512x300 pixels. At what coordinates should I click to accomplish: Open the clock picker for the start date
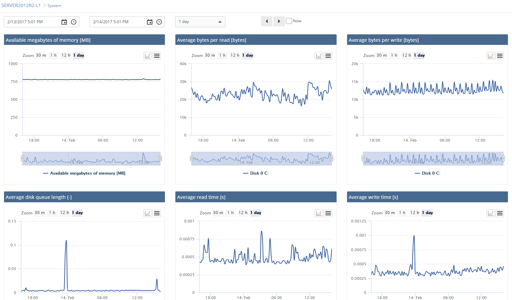pyautogui.click(x=73, y=22)
